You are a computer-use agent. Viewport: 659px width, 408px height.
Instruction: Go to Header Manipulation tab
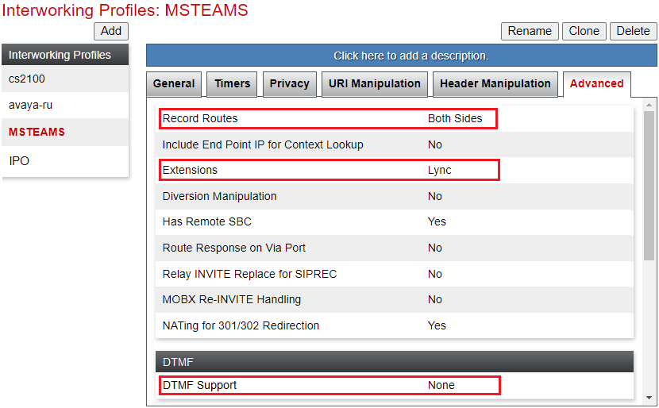click(x=495, y=84)
